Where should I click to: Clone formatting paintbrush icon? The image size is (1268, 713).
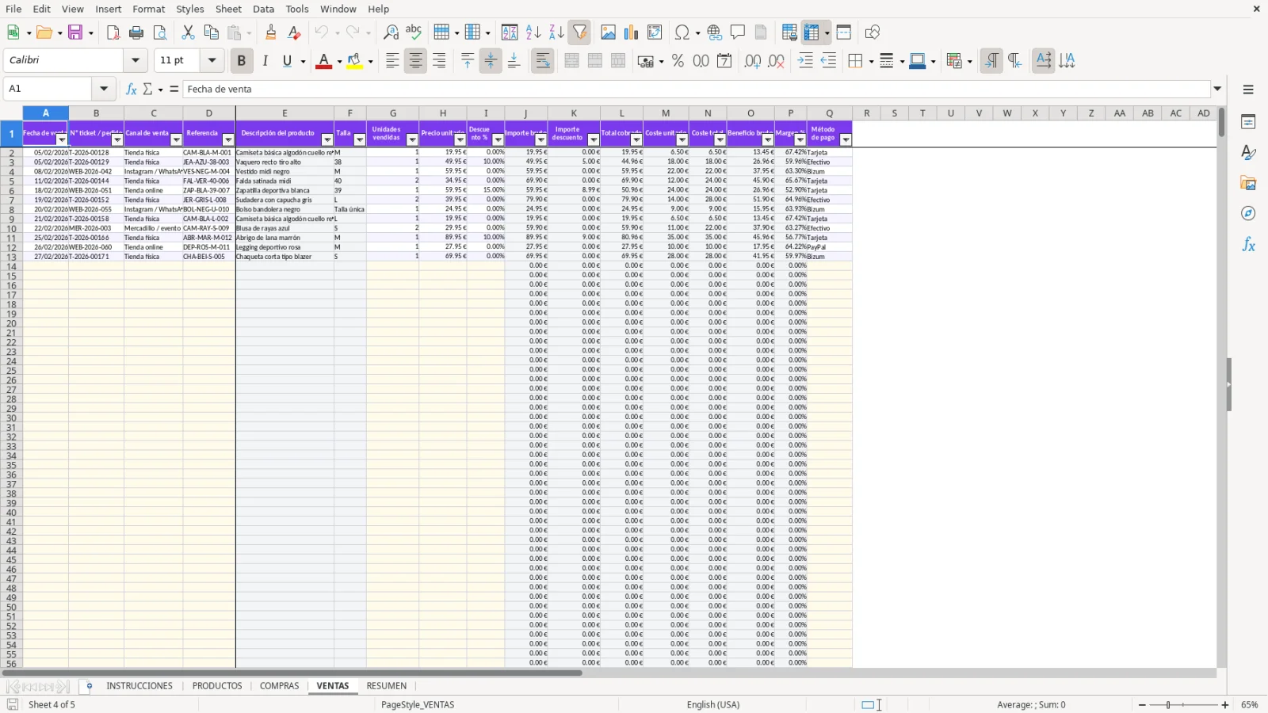[271, 32]
